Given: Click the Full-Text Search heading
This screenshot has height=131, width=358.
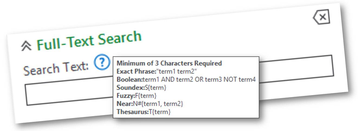Looking at the screenshot, I should pyautogui.click(x=89, y=40).
